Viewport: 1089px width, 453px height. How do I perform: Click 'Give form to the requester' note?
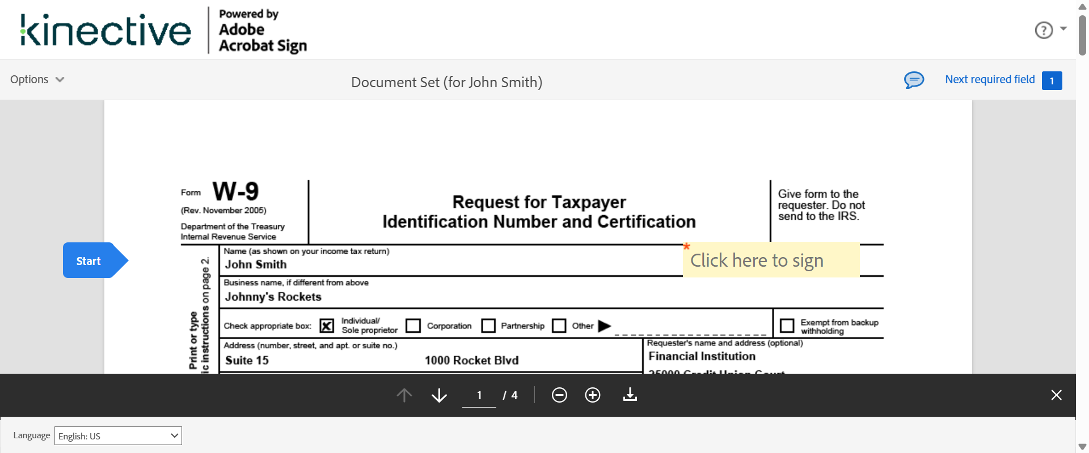click(x=821, y=205)
